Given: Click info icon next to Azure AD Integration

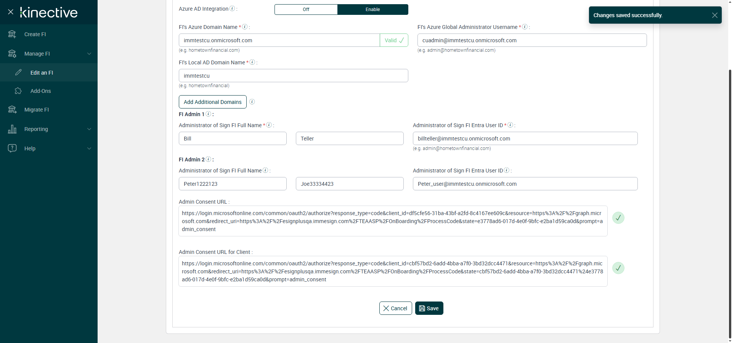Looking at the screenshot, I should (x=232, y=8).
